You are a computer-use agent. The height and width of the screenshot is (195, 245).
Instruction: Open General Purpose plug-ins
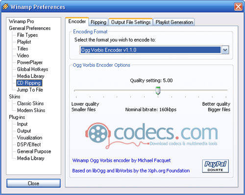(34, 151)
